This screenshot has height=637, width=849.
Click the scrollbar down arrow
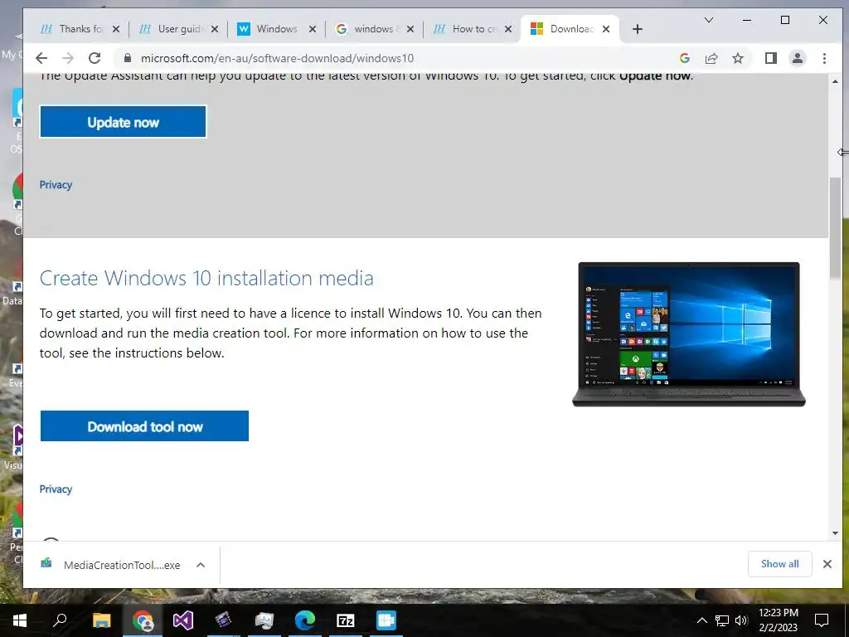(835, 533)
